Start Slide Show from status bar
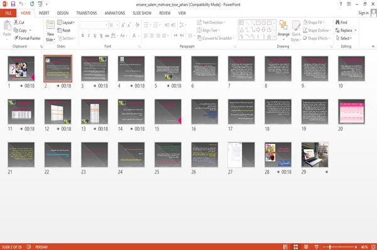 pyautogui.click(x=317, y=247)
